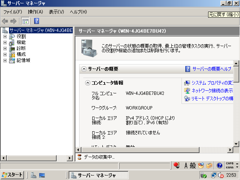Click the ネットワーク接続 network icon
The width and height of the screenshot is (240, 180).
(x=187, y=91)
